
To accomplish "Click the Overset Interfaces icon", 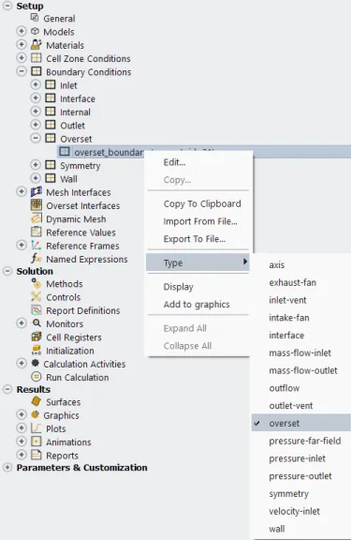I will tap(37, 205).
